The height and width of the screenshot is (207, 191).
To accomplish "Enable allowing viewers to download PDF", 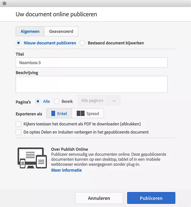I will pos(18,124).
